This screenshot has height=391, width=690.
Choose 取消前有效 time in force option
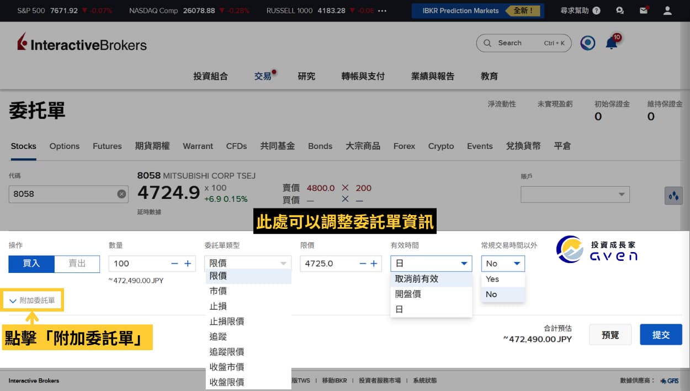click(x=431, y=279)
